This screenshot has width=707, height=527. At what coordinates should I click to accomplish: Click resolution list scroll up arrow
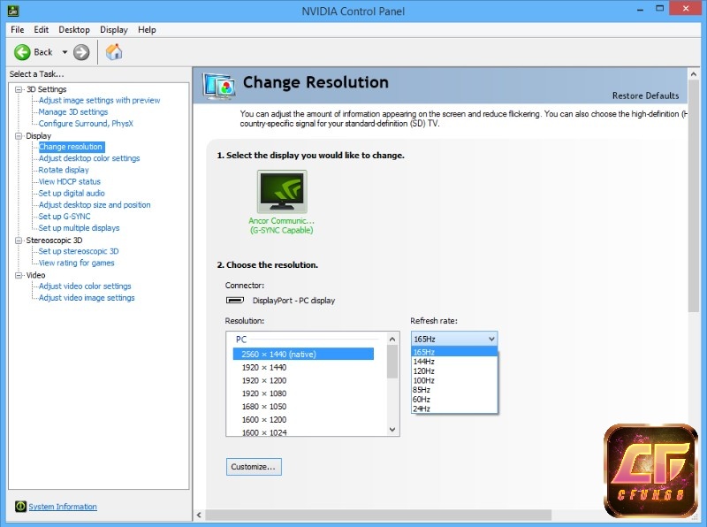(x=392, y=339)
